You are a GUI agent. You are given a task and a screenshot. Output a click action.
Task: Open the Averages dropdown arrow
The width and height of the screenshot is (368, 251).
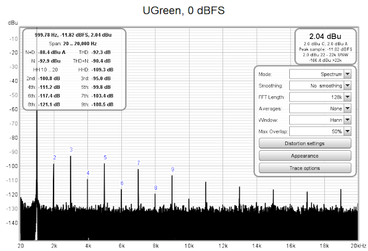pyautogui.click(x=347, y=108)
